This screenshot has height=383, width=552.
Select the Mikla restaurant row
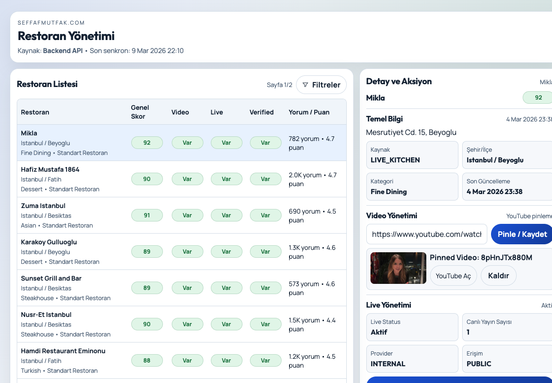coord(182,142)
